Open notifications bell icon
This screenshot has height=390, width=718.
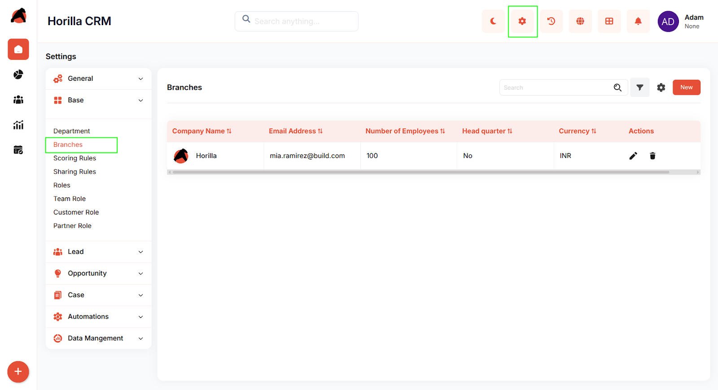pyautogui.click(x=638, y=21)
